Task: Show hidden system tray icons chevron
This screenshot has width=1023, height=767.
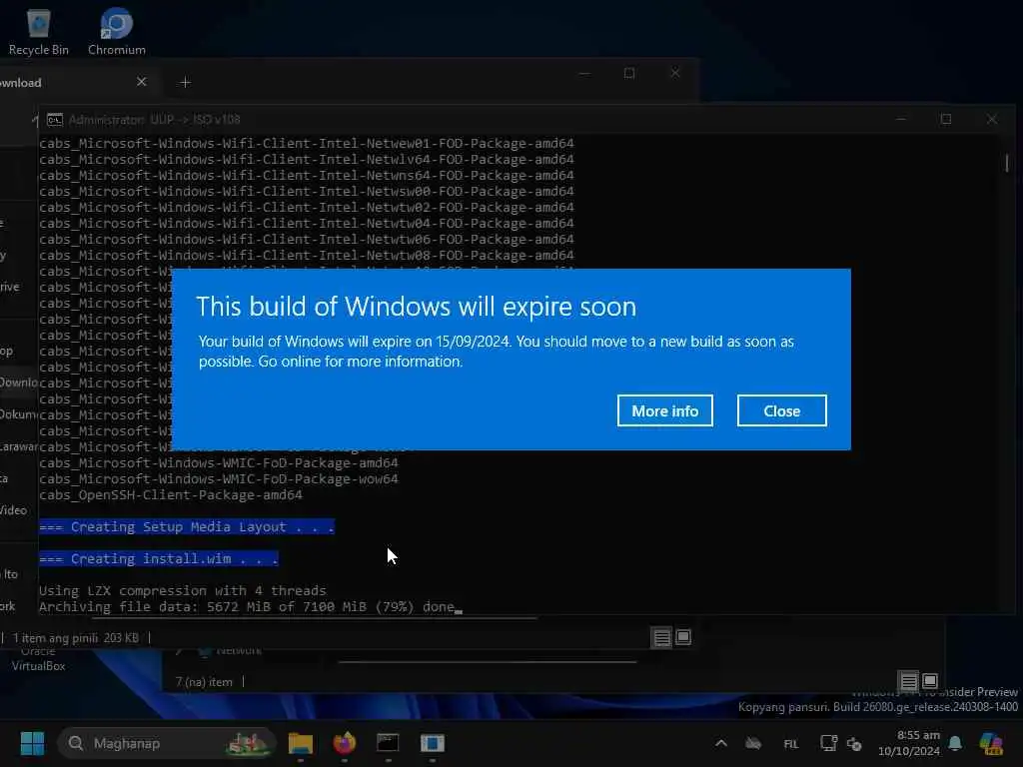Action: click(x=721, y=743)
